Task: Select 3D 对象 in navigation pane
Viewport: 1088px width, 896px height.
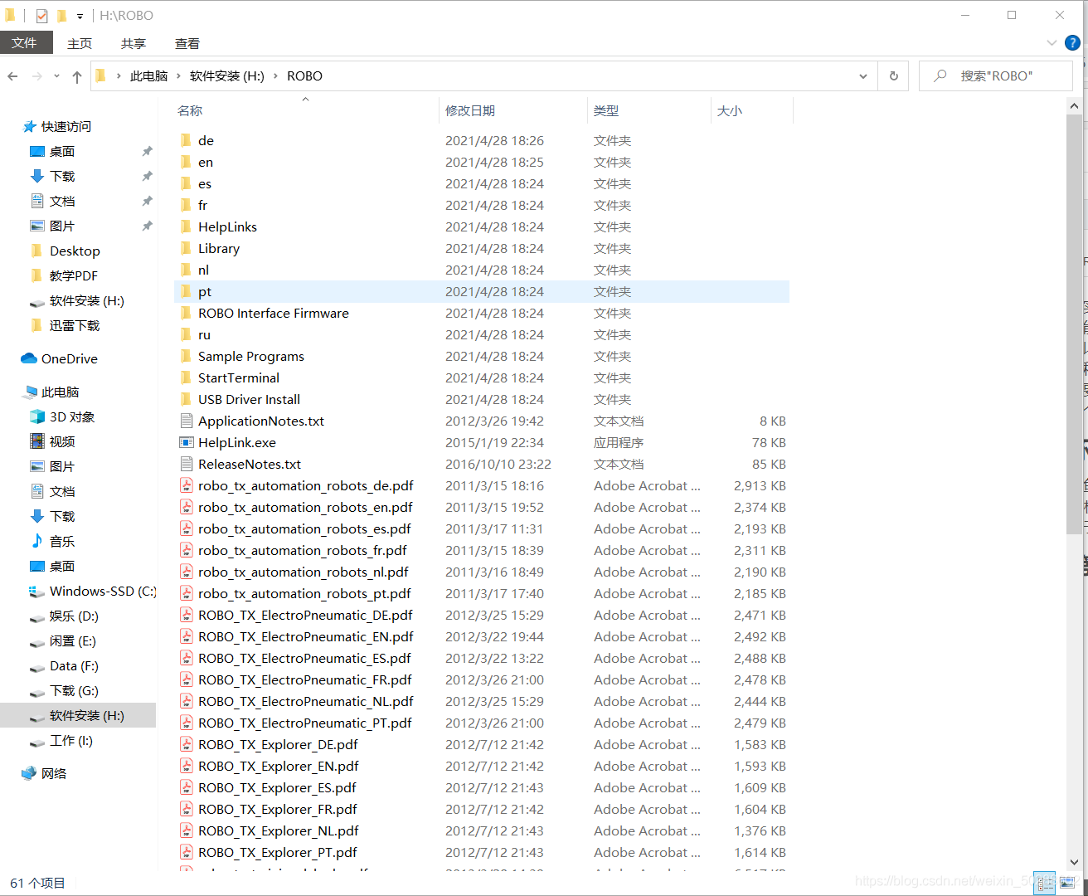Action: tap(72, 417)
